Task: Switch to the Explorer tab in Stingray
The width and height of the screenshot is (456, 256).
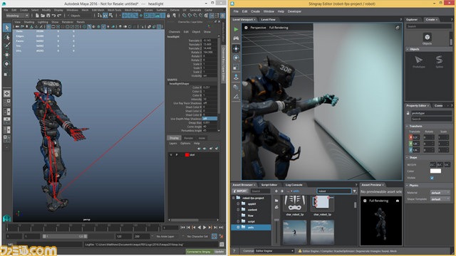Action: pyautogui.click(x=412, y=20)
